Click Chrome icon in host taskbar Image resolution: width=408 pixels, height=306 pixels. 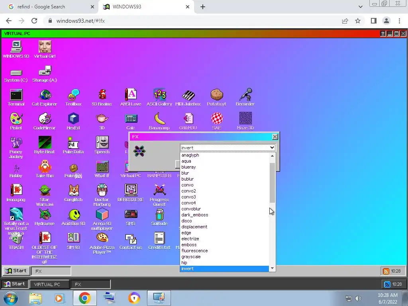pos(84,298)
